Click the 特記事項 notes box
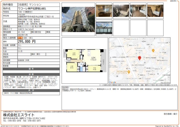The width and height of the screenshot is (180, 127). tap(120, 98)
